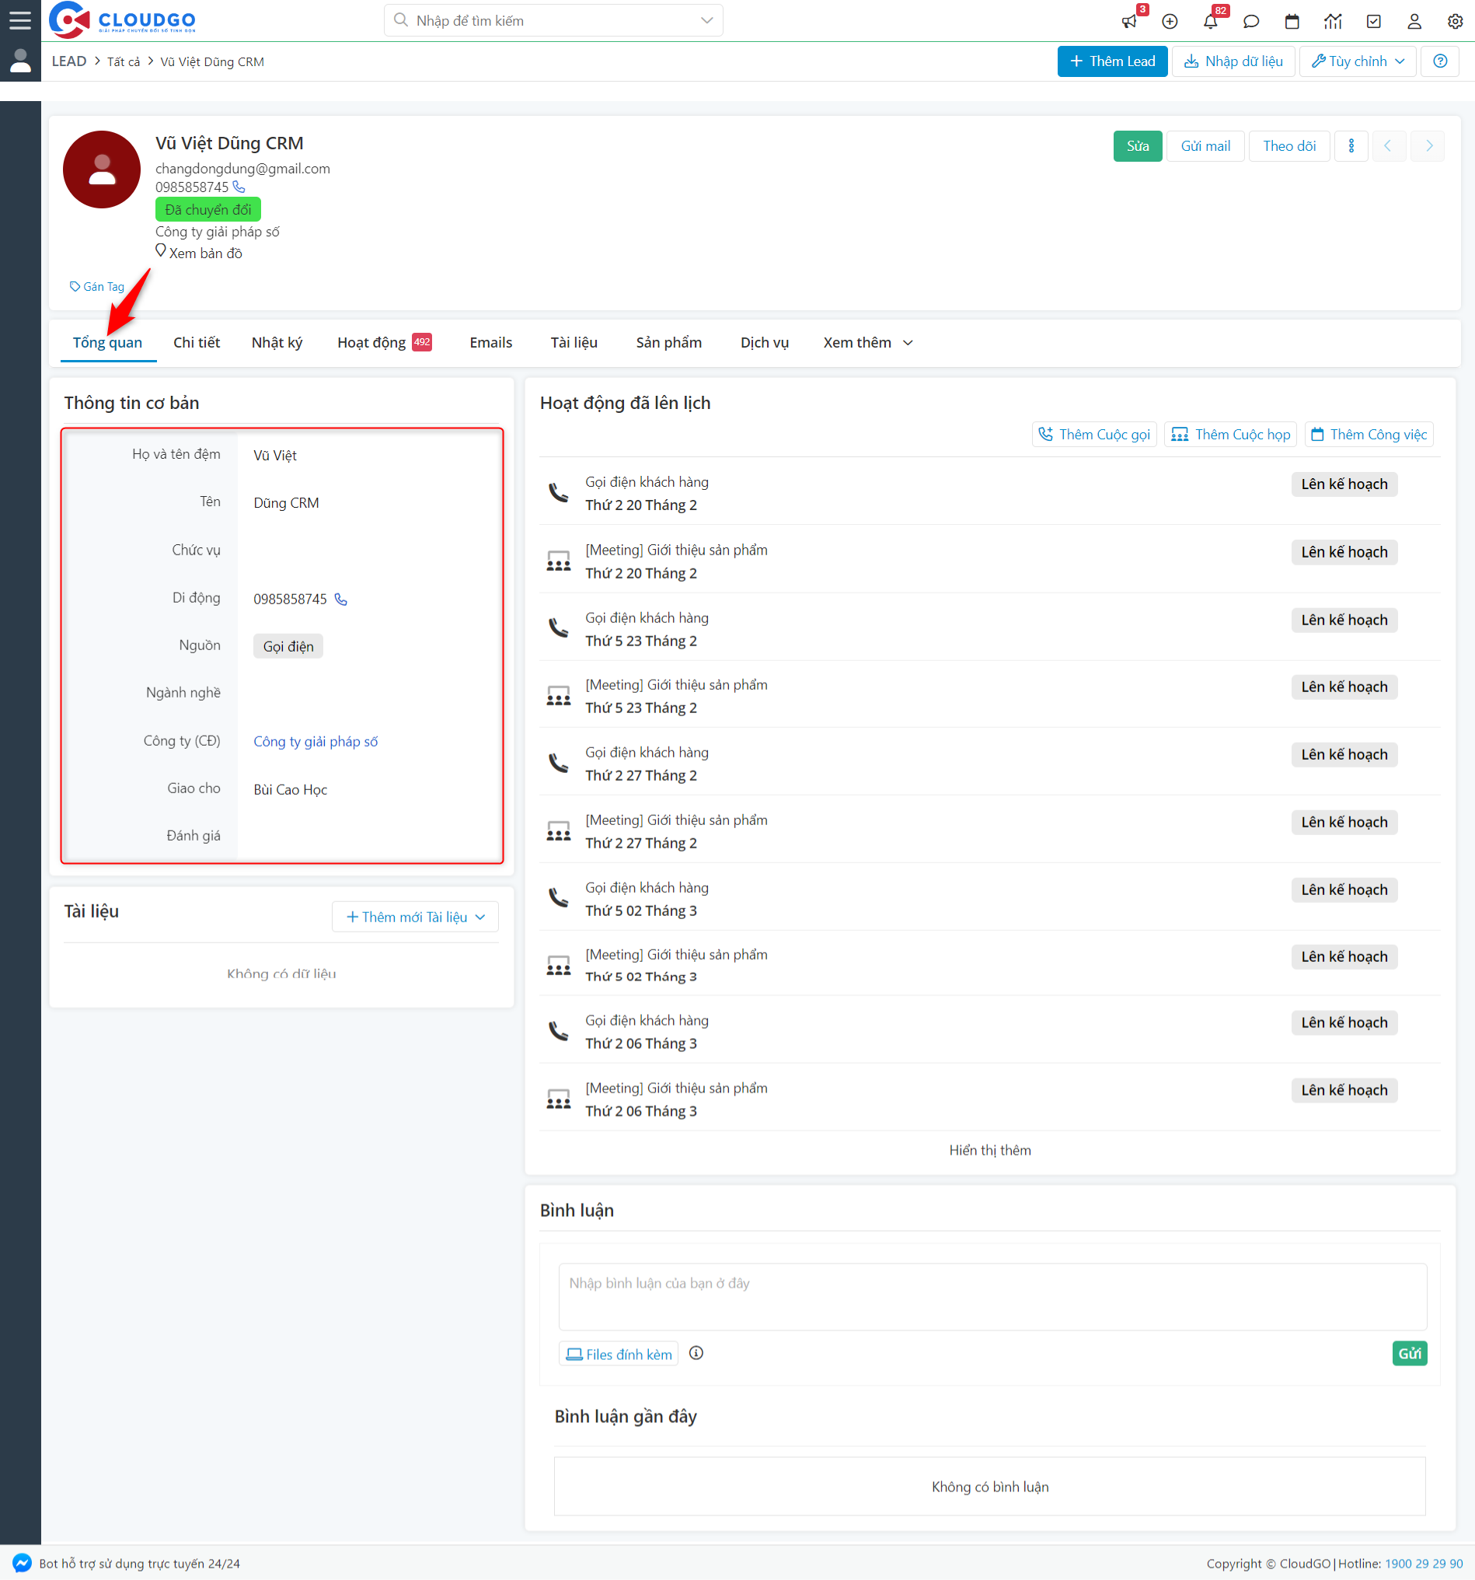Click the settings gear icon

pyautogui.click(x=1454, y=22)
